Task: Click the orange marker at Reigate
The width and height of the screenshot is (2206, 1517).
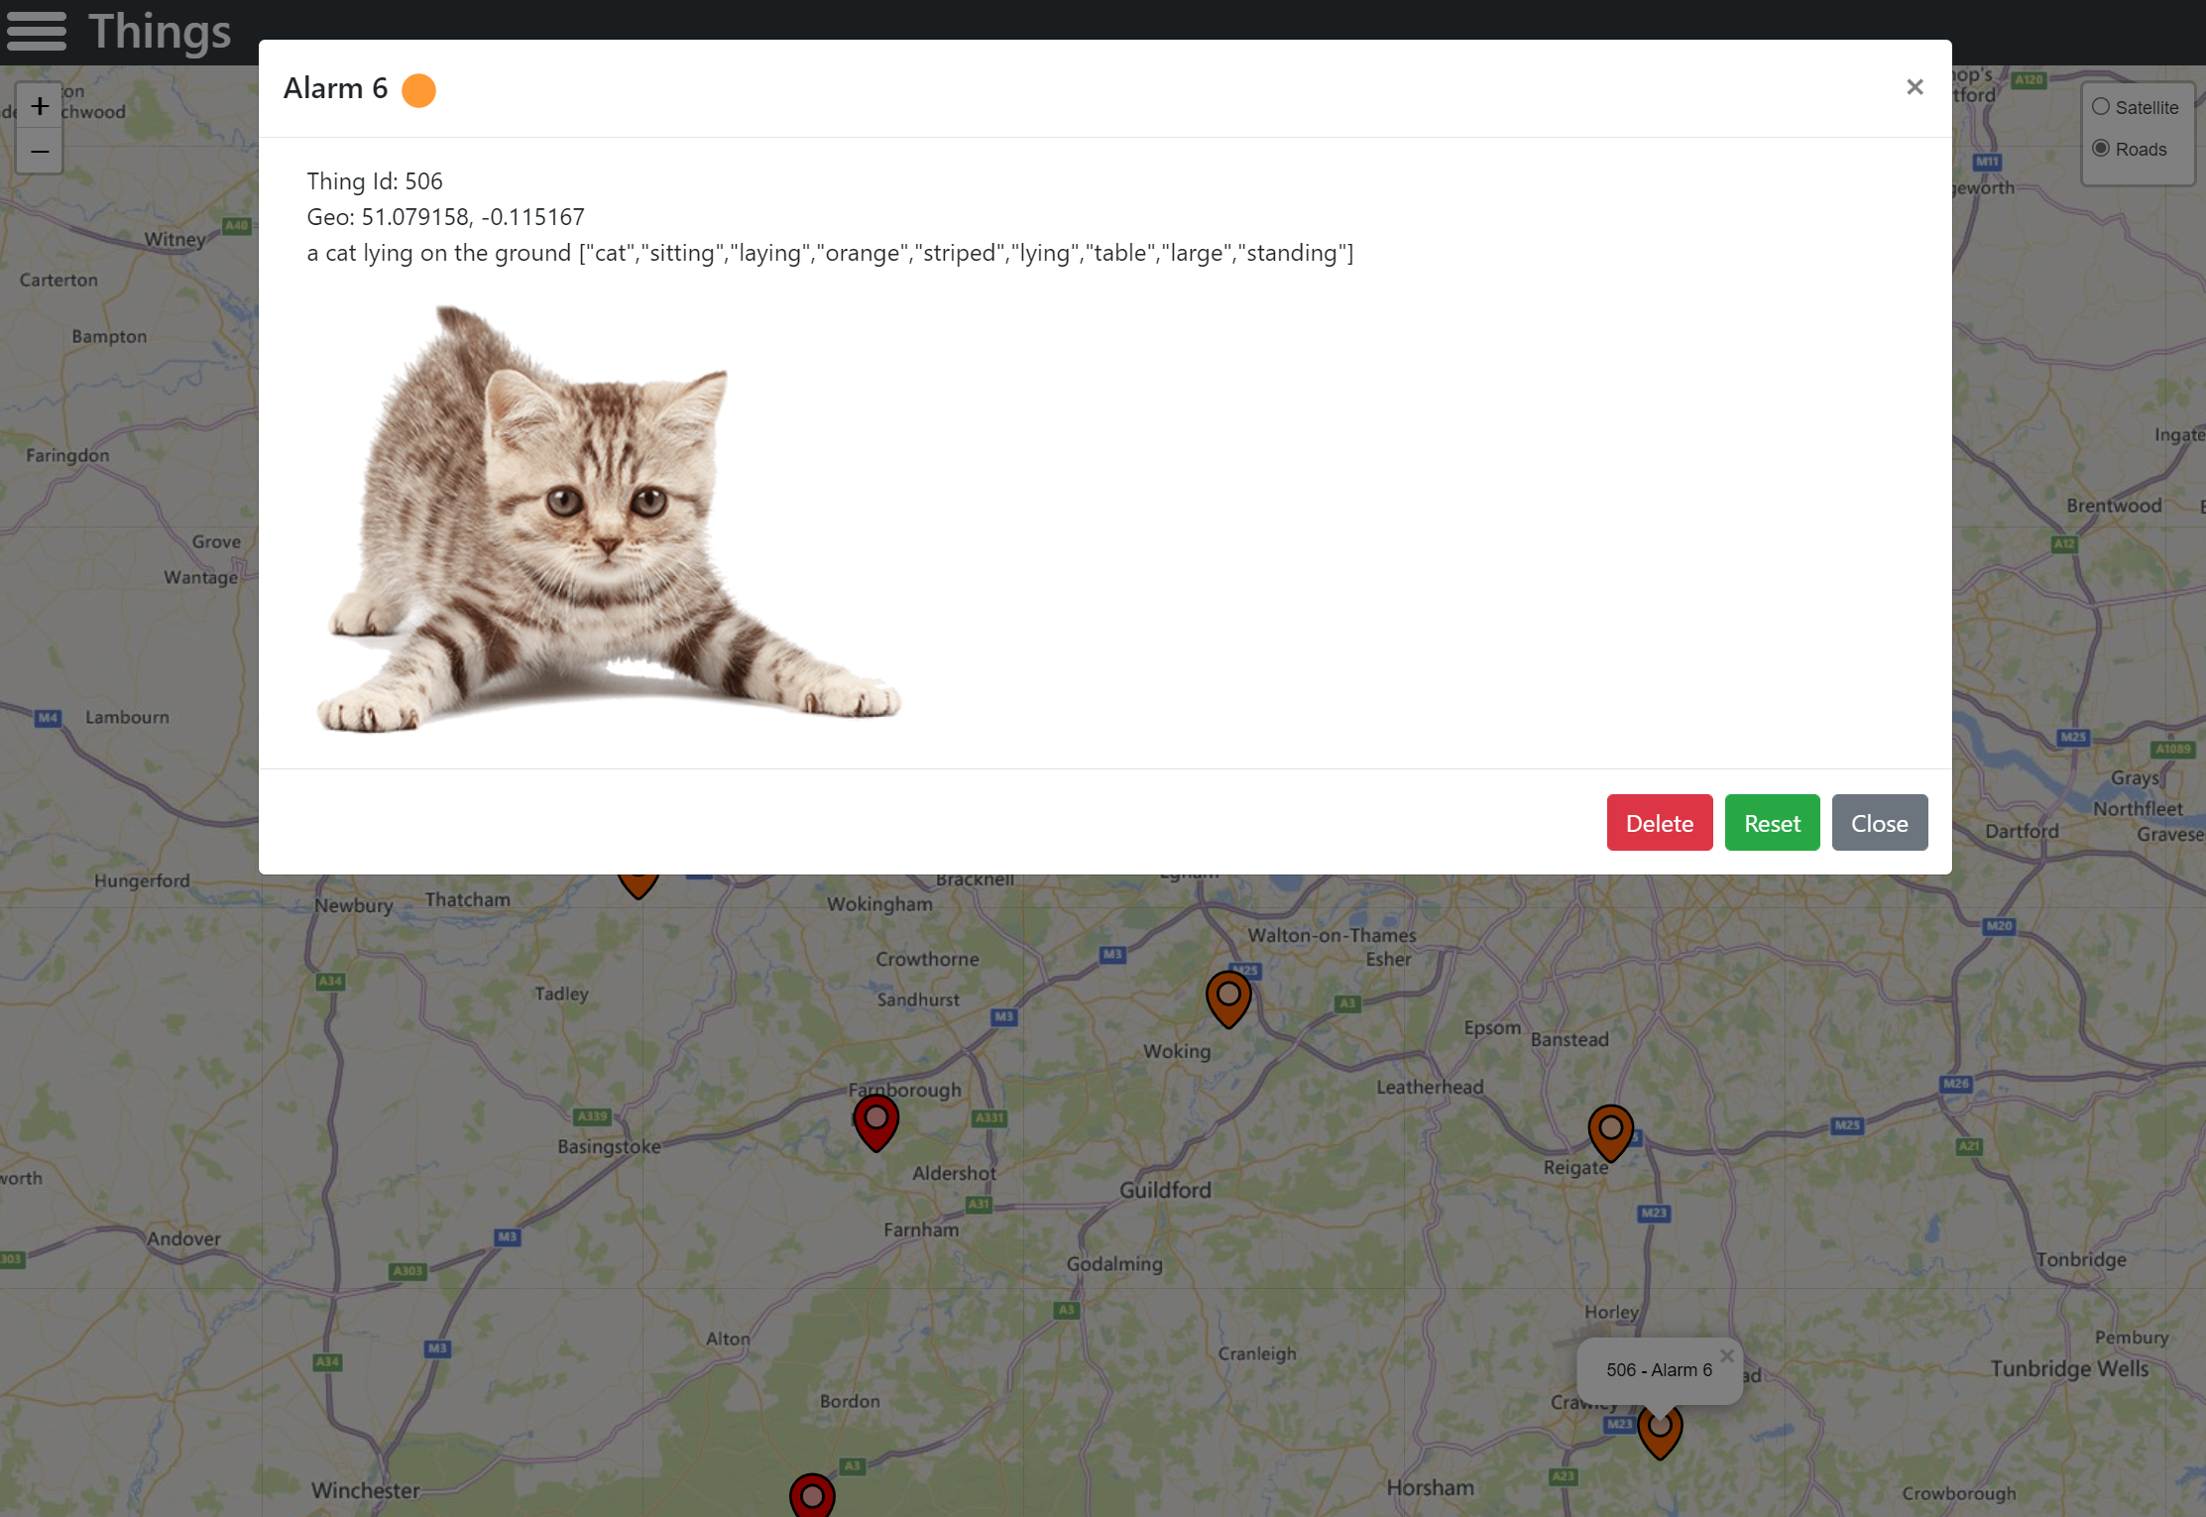Action: coord(1610,1130)
